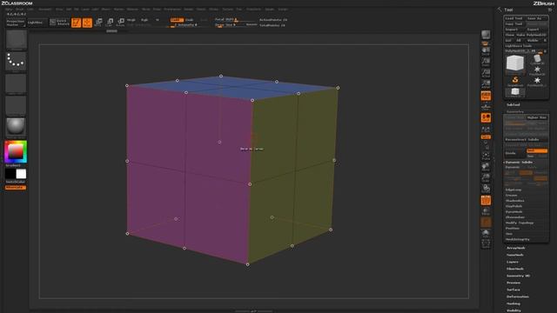Click the AAHalf icon
The height and width of the screenshot is (313, 557).
(486, 84)
